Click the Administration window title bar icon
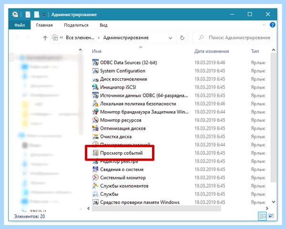This screenshot has height=229, width=286. point(15,14)
